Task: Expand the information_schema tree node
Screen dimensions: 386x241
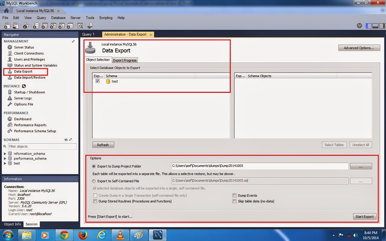Action: tap(5, 154)
